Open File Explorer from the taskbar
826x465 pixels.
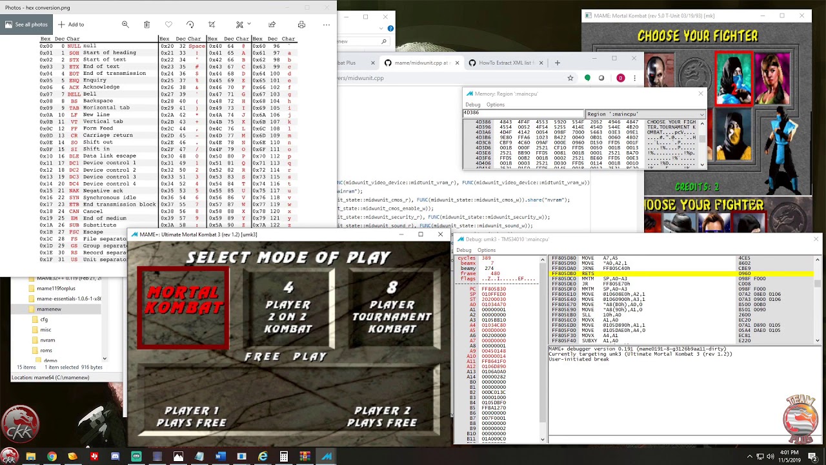[x=30, y=457]
